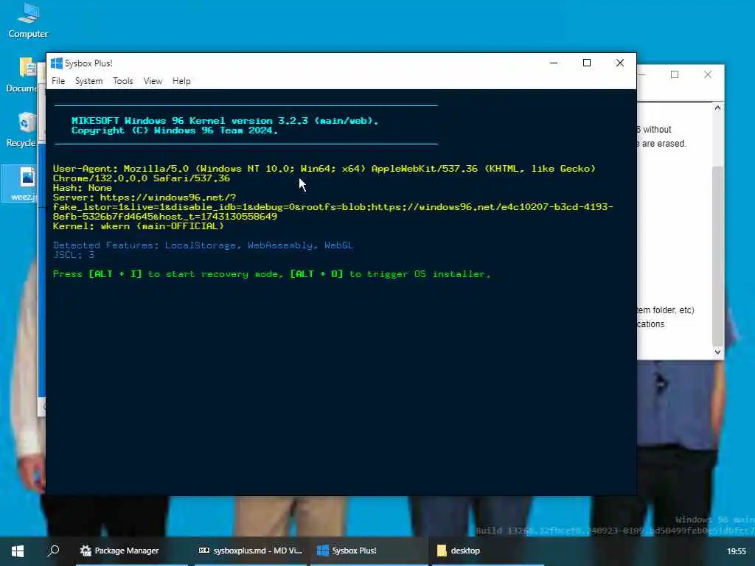Click the MIKESOFT Windows 96 Kernel version line
This screenshot has height=566, width=755.
(225, 121)
